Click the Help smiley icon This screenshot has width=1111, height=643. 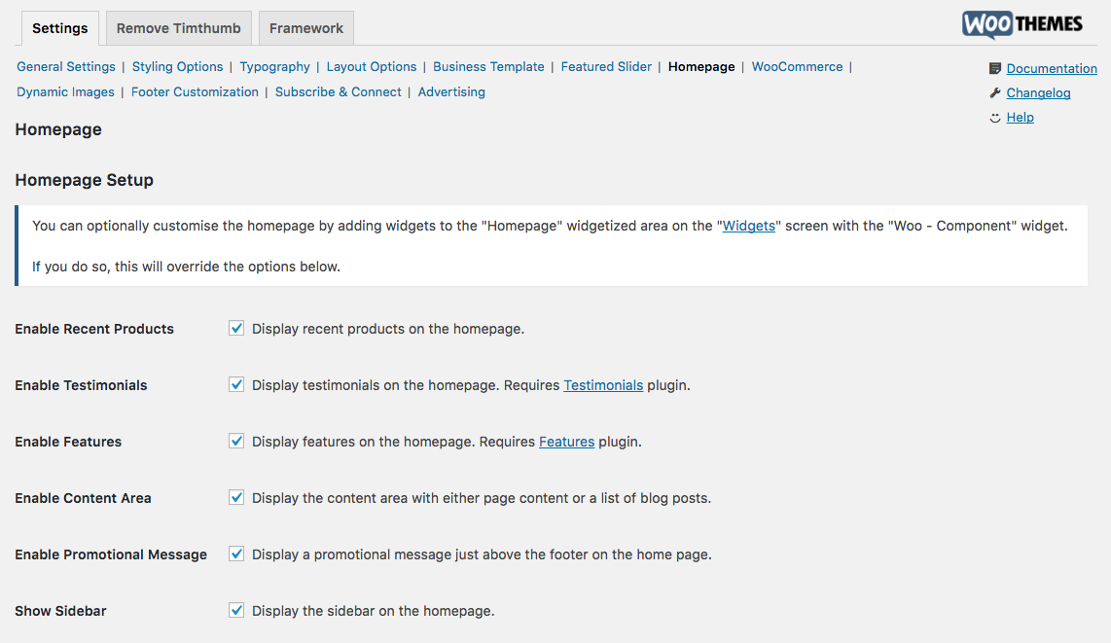coord(995,118)
